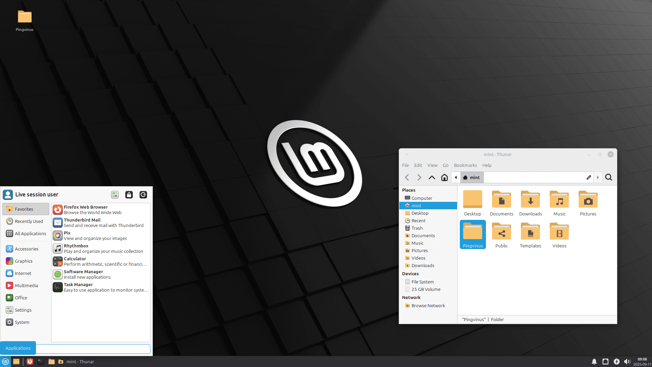The image size is (652, 367).
Task: Step back in path with the left arrow chevron
Action: click(456, 177)
